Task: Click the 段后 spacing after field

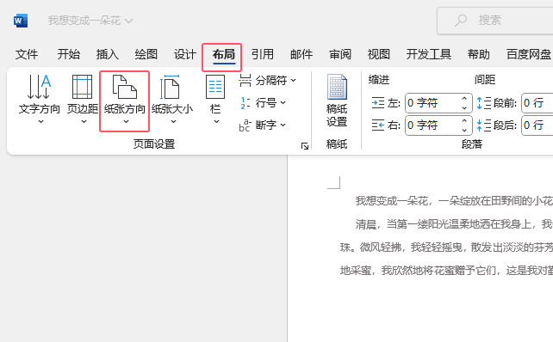Action: 537,125
